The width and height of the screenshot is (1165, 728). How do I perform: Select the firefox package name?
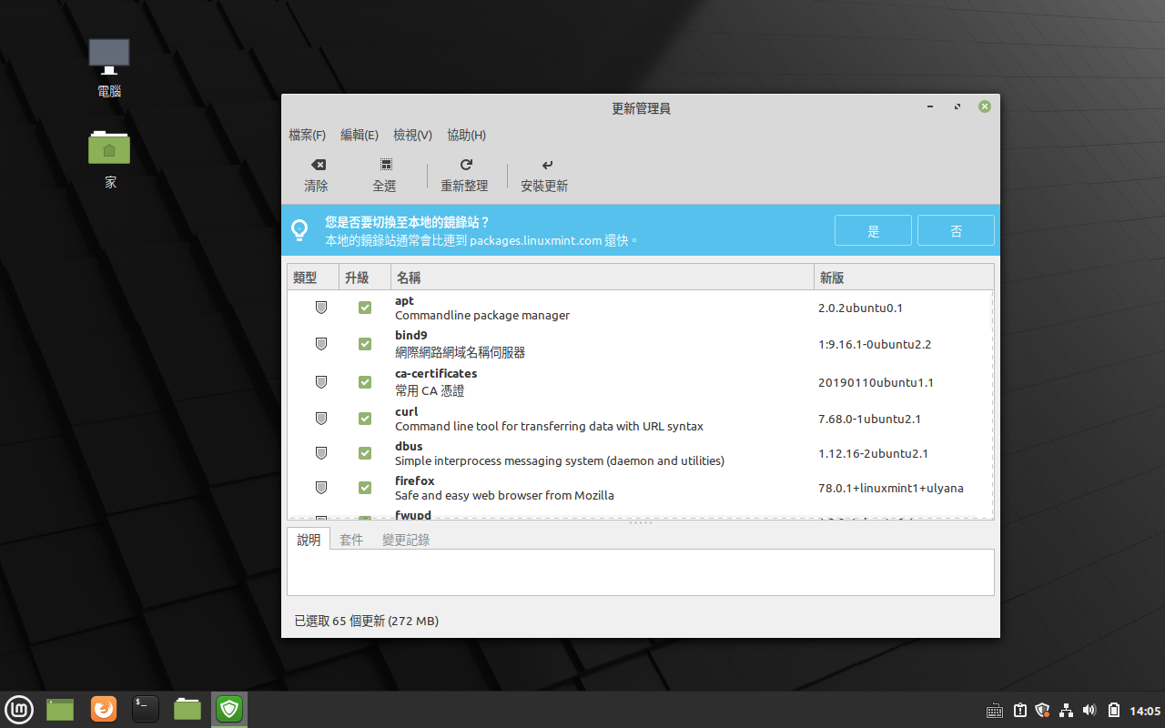pyautogui.click(x=415, y=481)
